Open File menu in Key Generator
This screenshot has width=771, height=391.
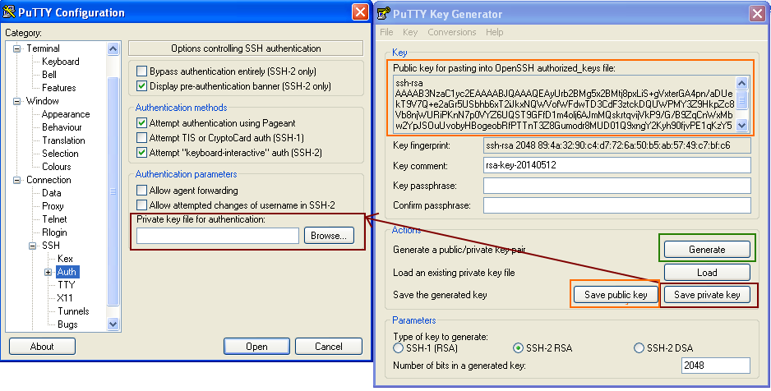pos(386,32)
